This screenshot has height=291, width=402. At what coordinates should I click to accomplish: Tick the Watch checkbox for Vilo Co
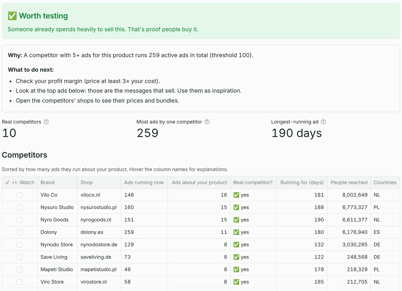pos(20,195)
